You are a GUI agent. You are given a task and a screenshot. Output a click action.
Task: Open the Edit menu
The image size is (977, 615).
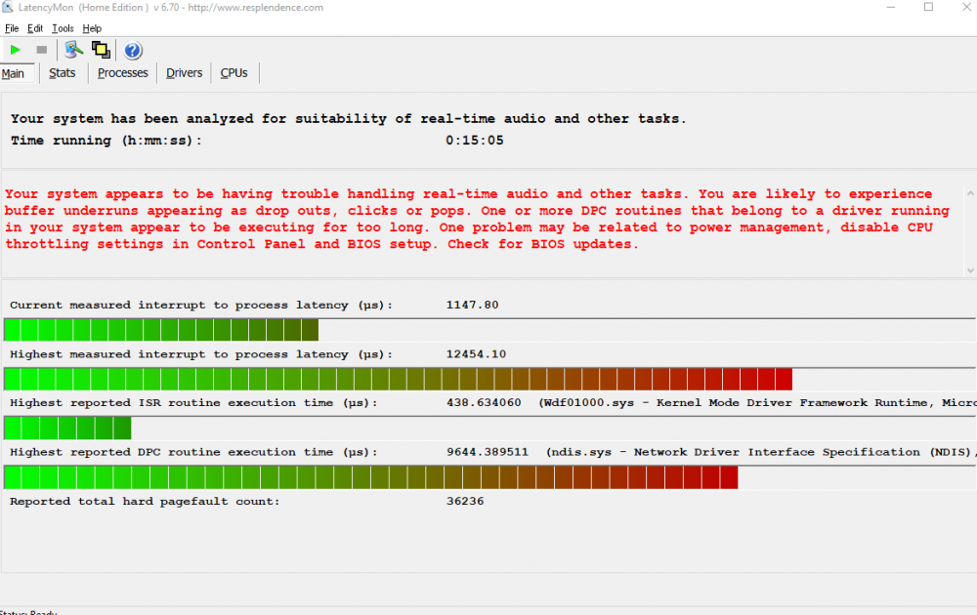point(35,28)
